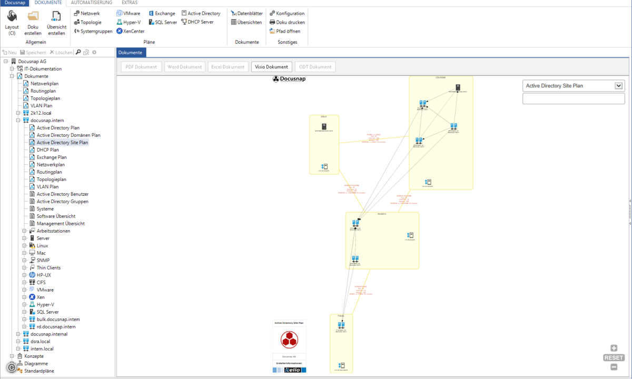
Task: Select the VLAN Plan under Dokumente
Action: pyautogui.click(x=41, y=106)
